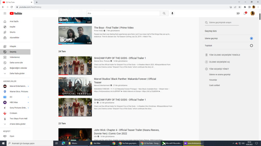Click the page vertical scrollbar
This screenshot has height=146, width=261.
point(259,17)
